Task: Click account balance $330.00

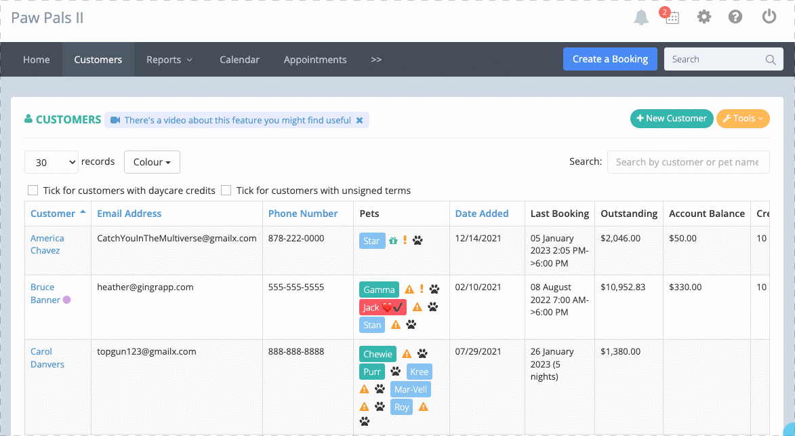Action: pyautogui.click(x=685, y=287)
